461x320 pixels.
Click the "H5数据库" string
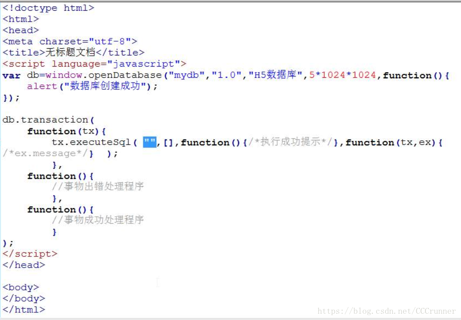coord(276,75)
